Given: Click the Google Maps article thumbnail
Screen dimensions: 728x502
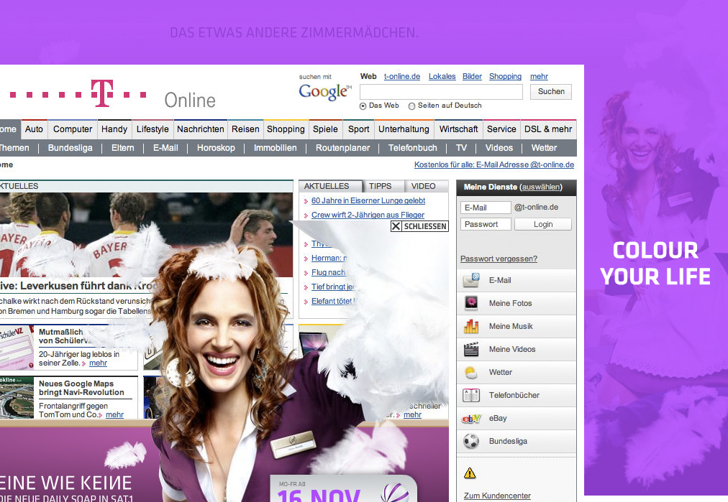Looking at the screenshot, I should [17, 398].
